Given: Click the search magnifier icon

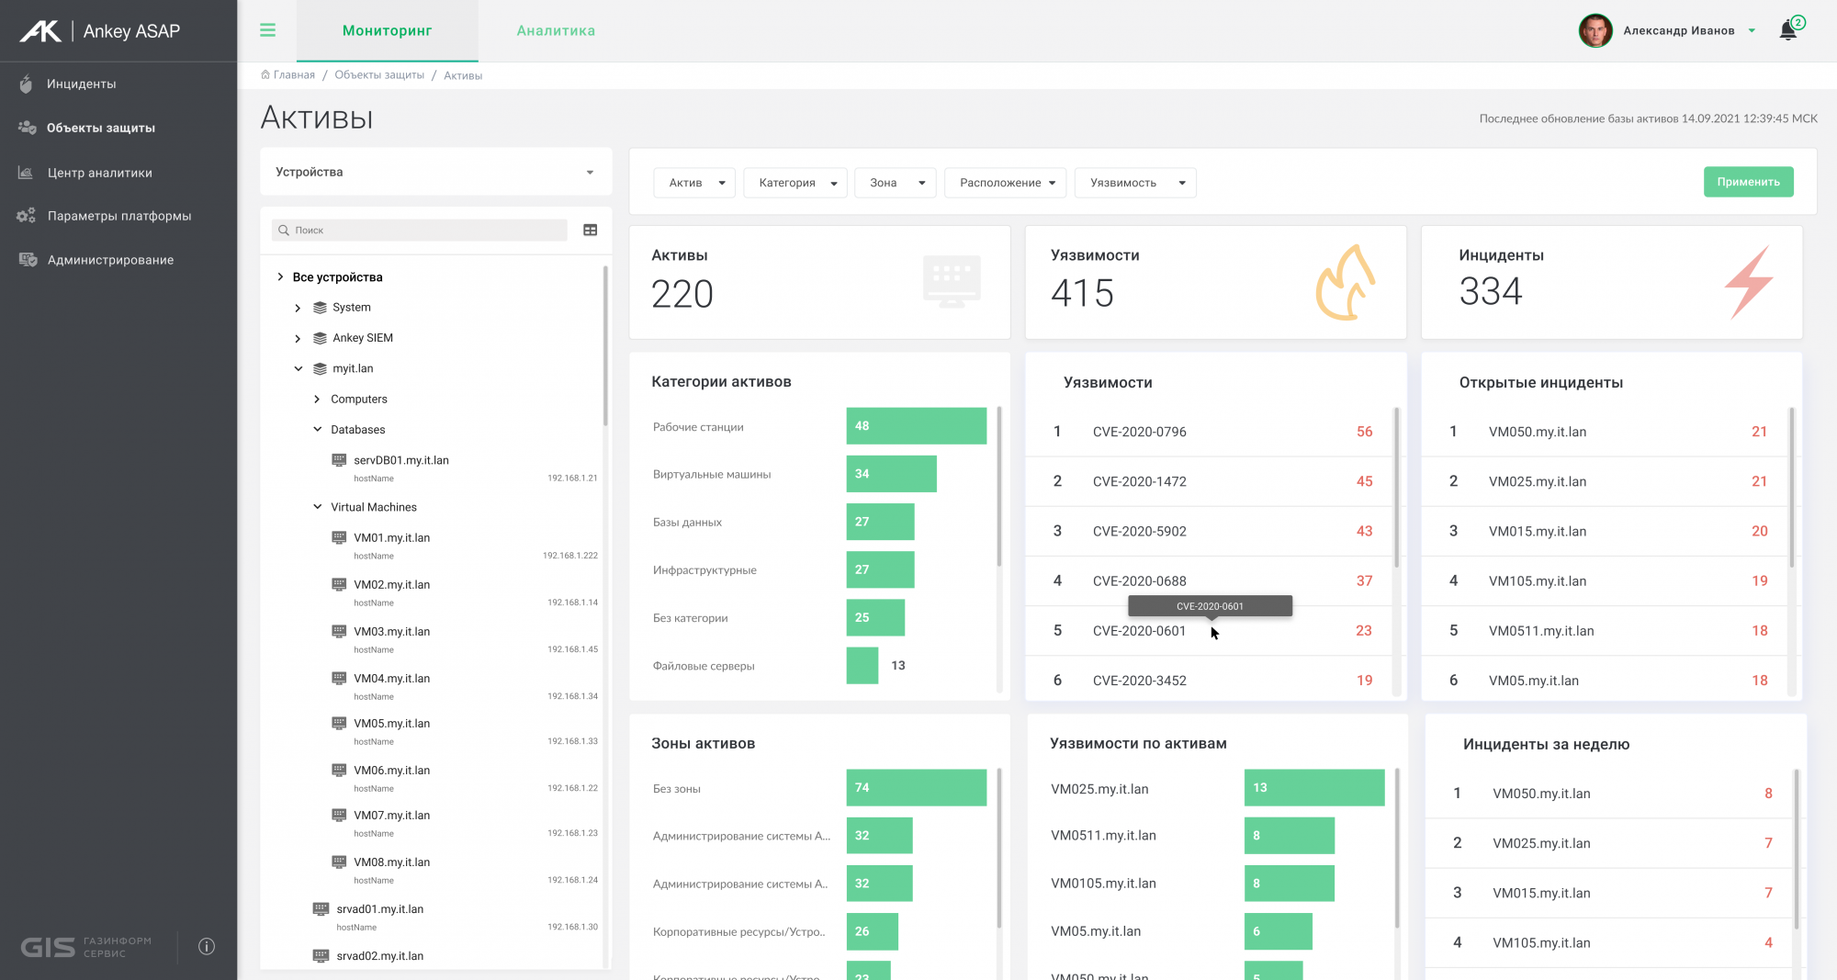Looking at the screenshot, I should pos(284,231).
